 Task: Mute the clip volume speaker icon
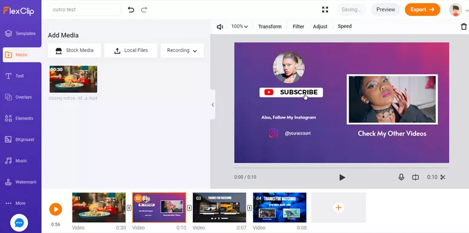coord(220,27)
